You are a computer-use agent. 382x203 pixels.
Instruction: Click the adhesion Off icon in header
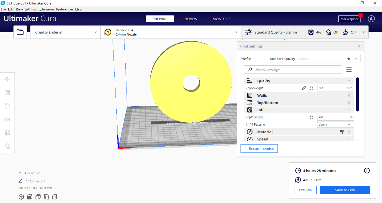coord(346,32)
